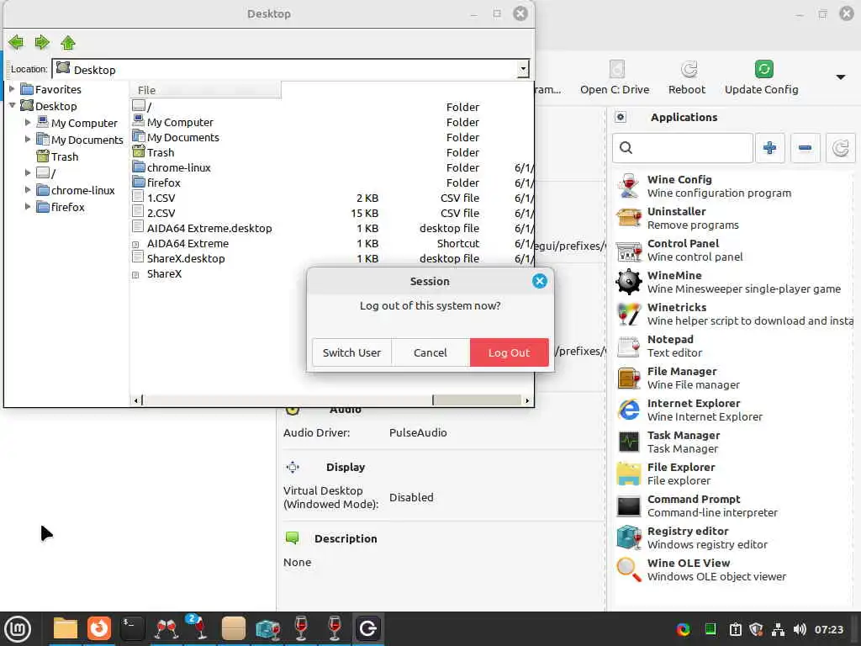Click the Reboot toolbar button

pyautogui.click(x=686, y=77)
